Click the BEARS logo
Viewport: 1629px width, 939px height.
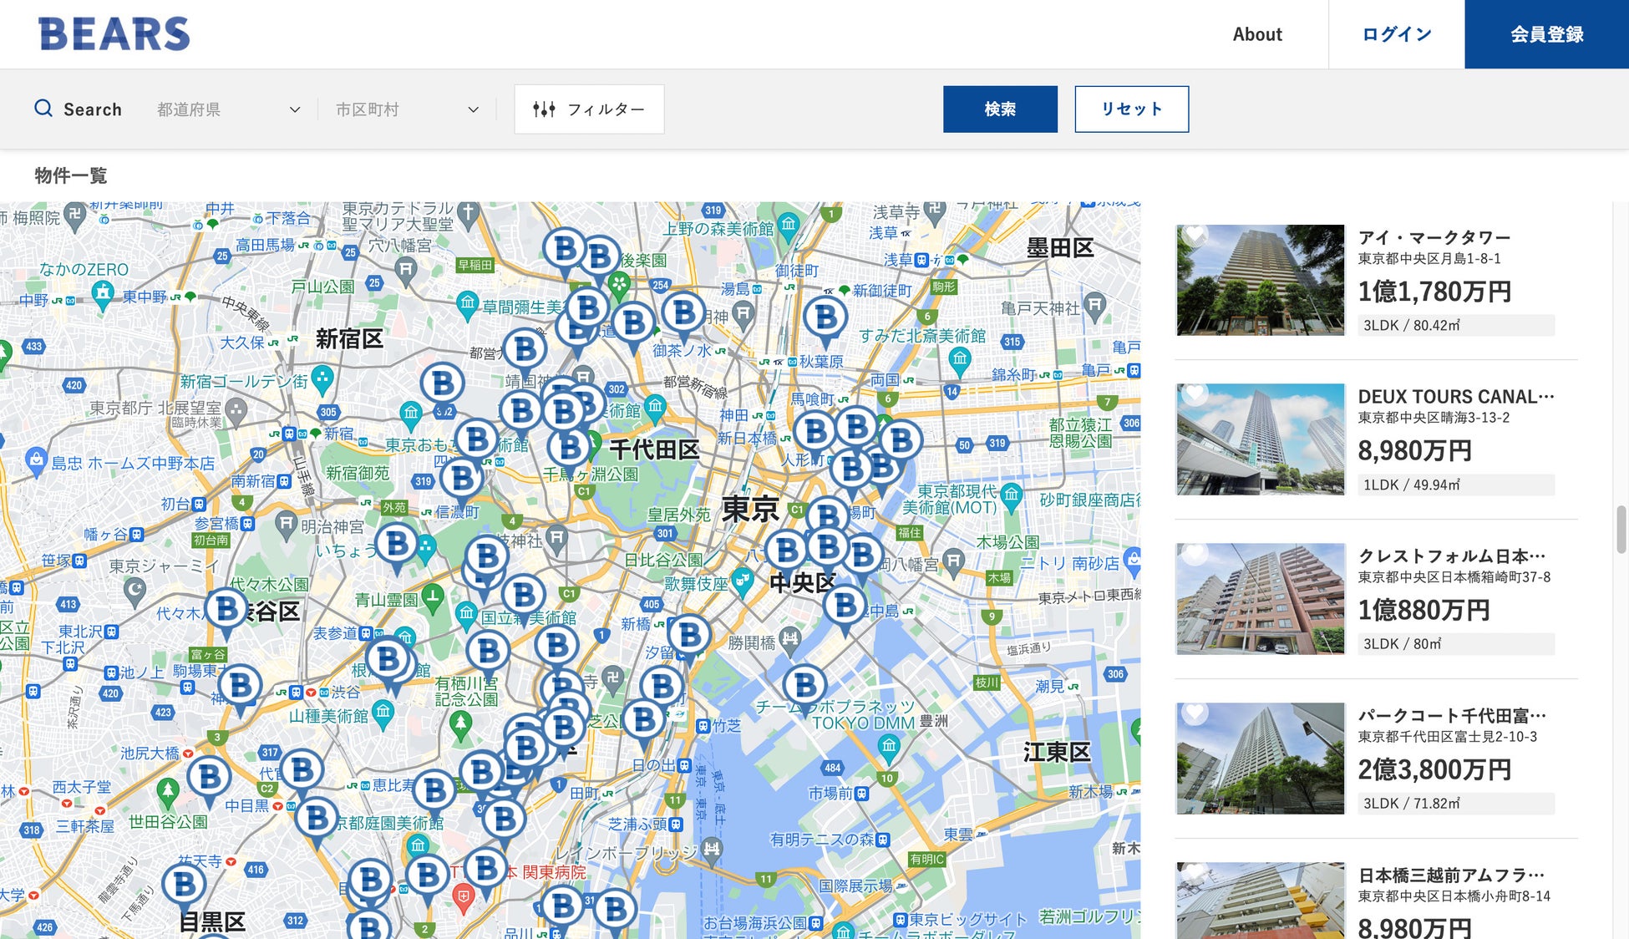[x=114, y=34]
